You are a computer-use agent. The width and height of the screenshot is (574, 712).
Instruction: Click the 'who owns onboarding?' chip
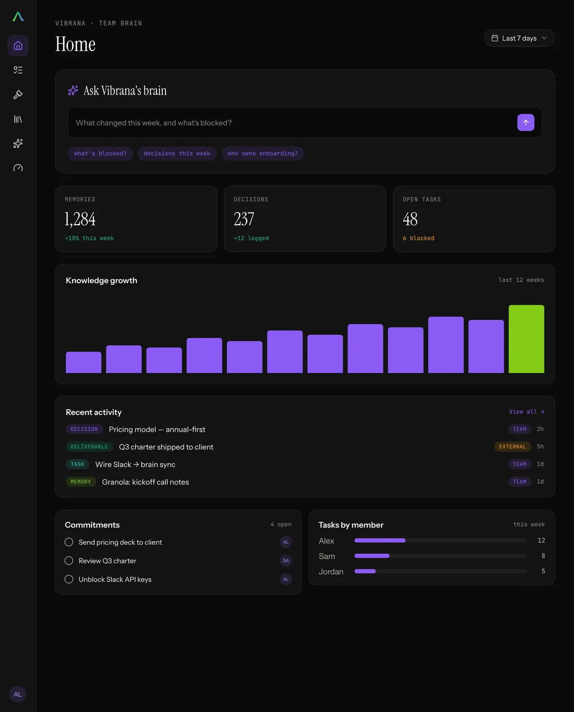(x=263, y=153)
